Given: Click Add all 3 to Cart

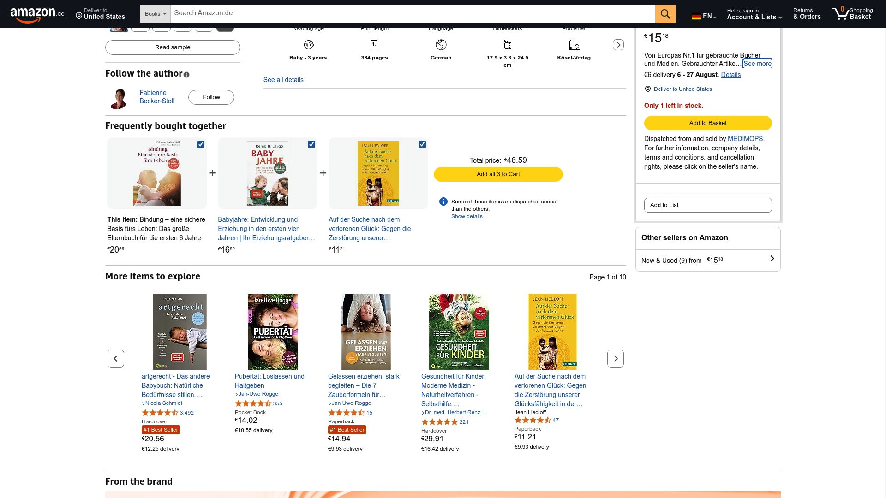Looking at the screenshot, I should (x=498, y=174).
